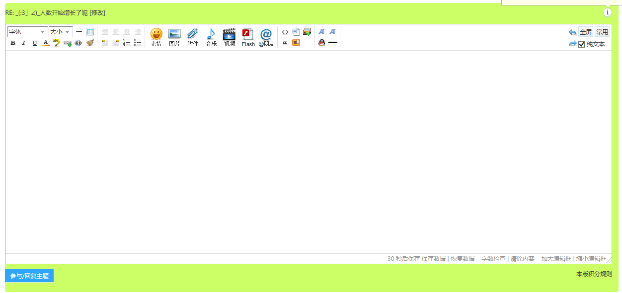Toggle the 纯文本 plain text checkbox
Screen dimensions: 622x293
pyautogui.click(x=582, y=44)
